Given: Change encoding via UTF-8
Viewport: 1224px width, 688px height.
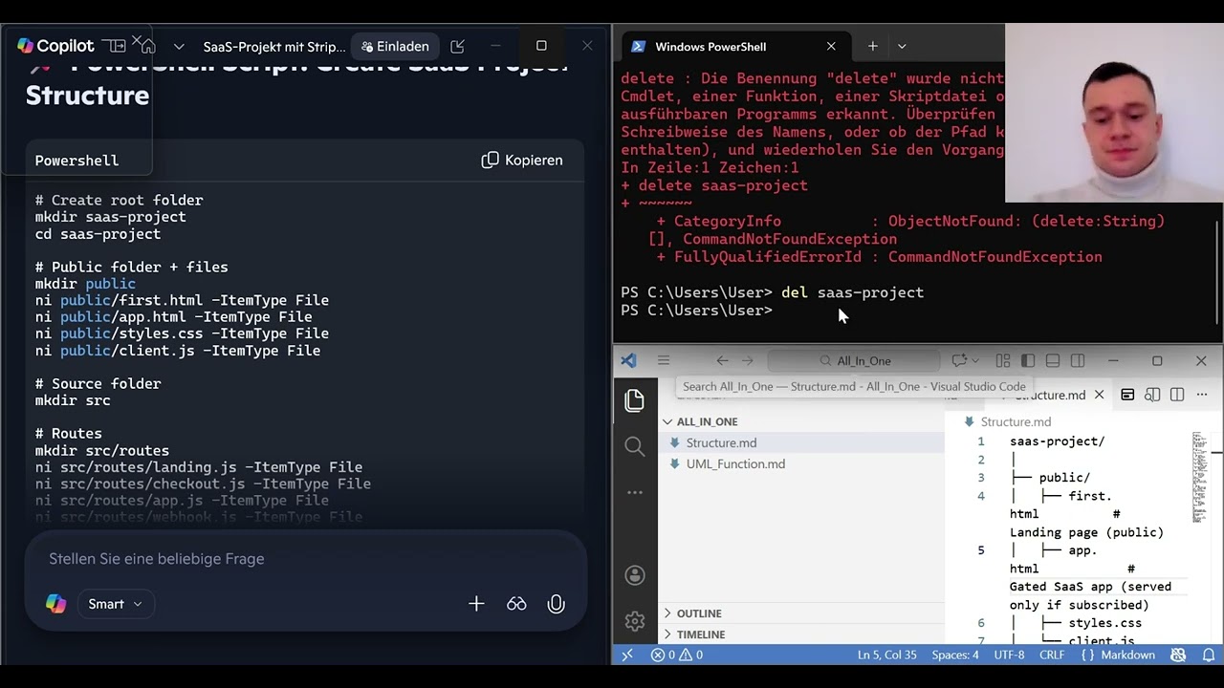Looking at the screenshot, I should [x=1009, y=655].
